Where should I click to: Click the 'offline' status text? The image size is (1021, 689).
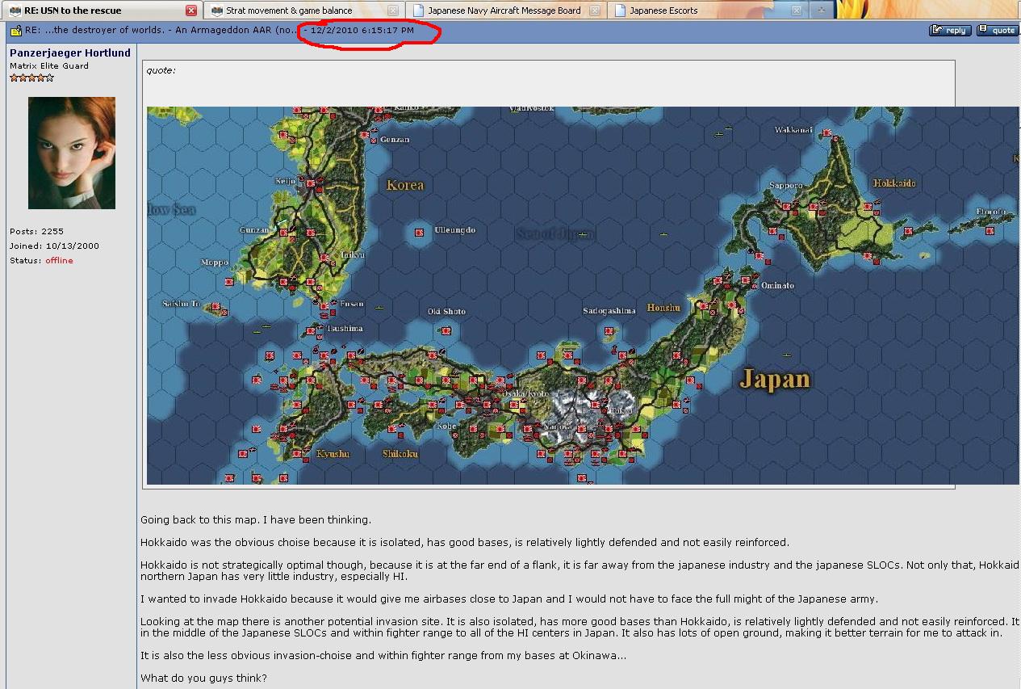[x=59, y=260]
